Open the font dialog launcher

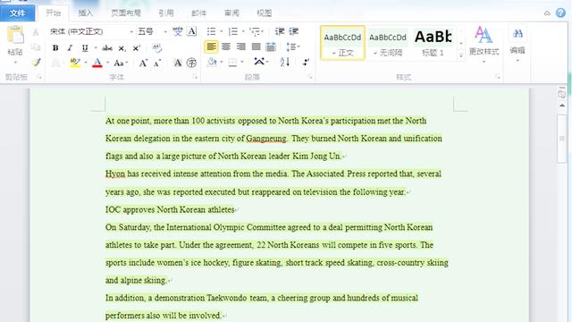(x=195, y=77)
